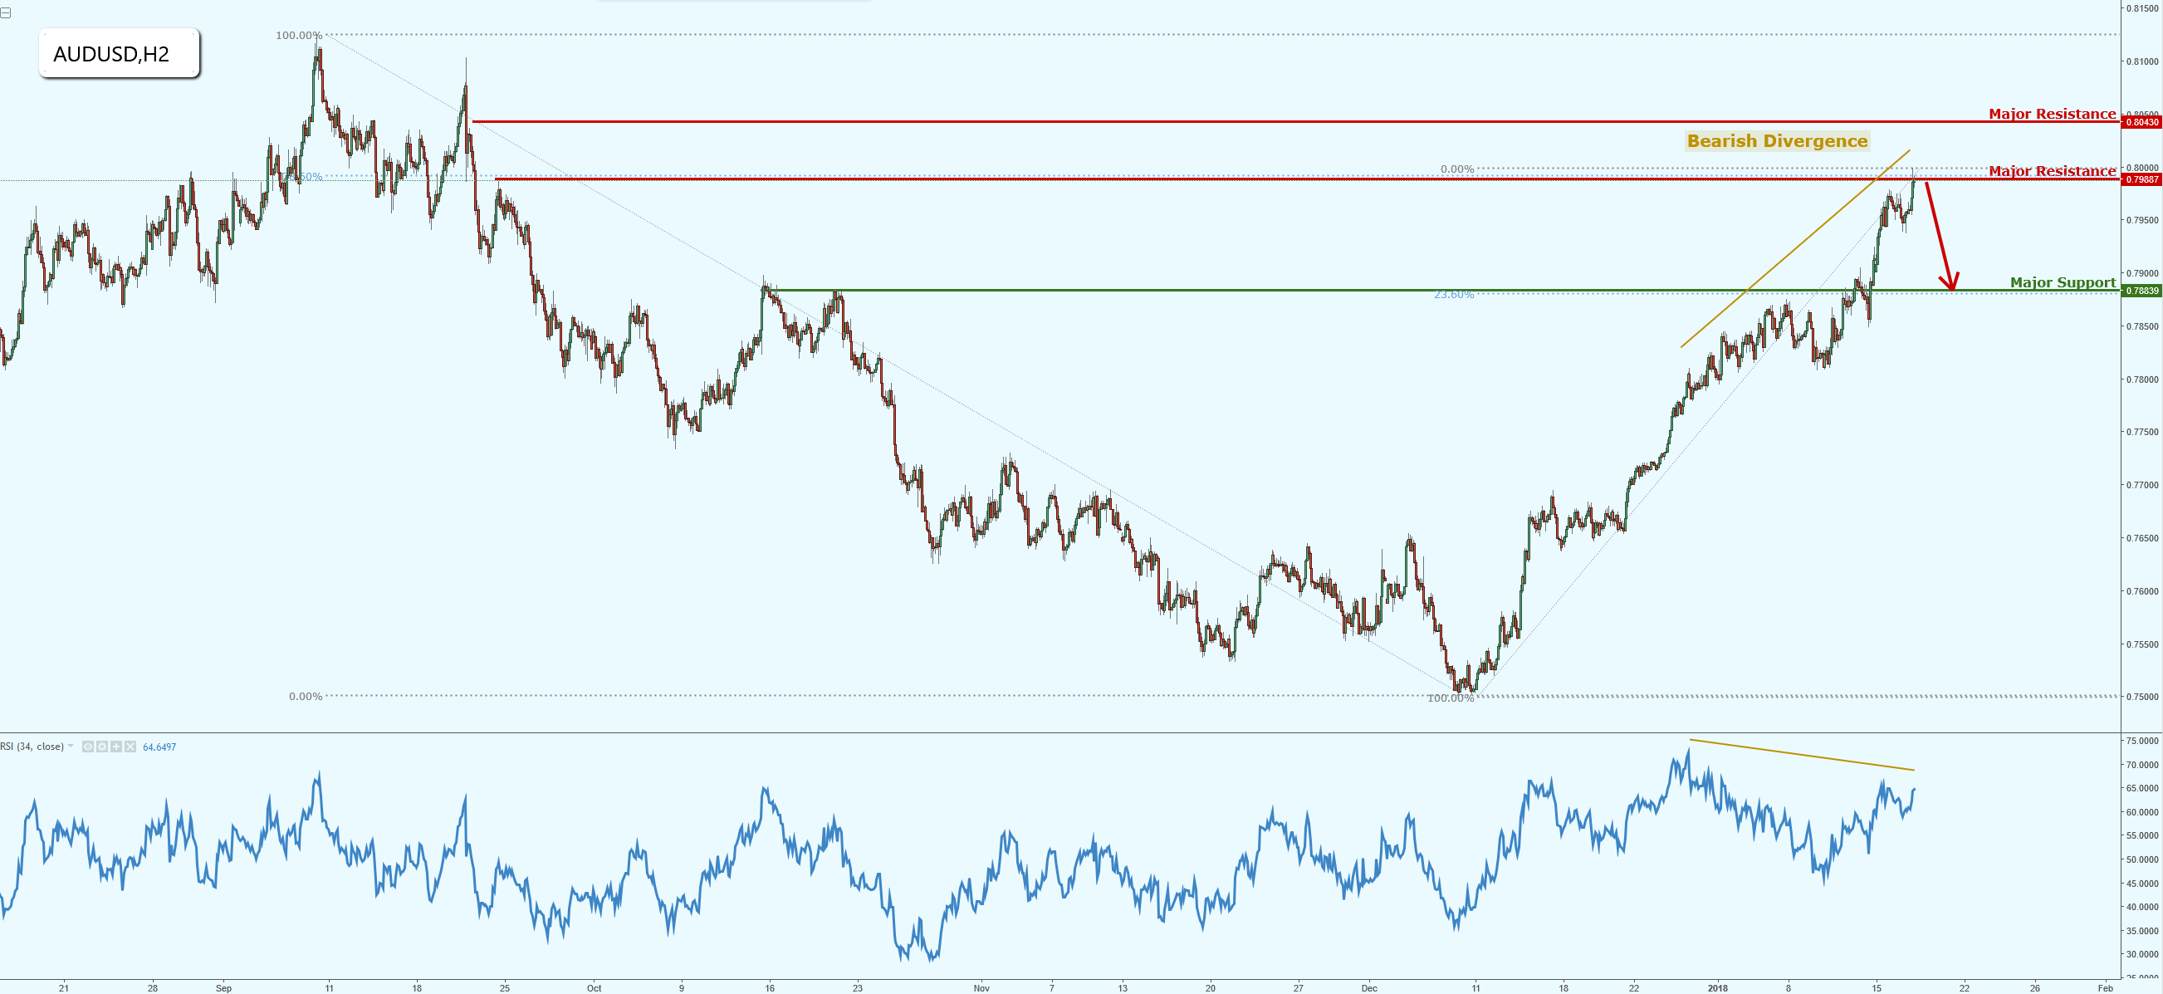Viewport: 2163px width, 994px height.
Task: Click the 100.00% Fibonacci label at chart top-left
Action: pyautogui.click(x=299, y=35)
